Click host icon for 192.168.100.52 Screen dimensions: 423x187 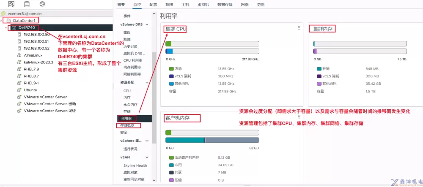(x=19, y=49)
